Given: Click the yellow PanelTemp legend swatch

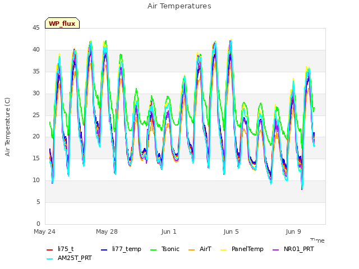Looking at the screenshot, I should click(x=223, y=250).
